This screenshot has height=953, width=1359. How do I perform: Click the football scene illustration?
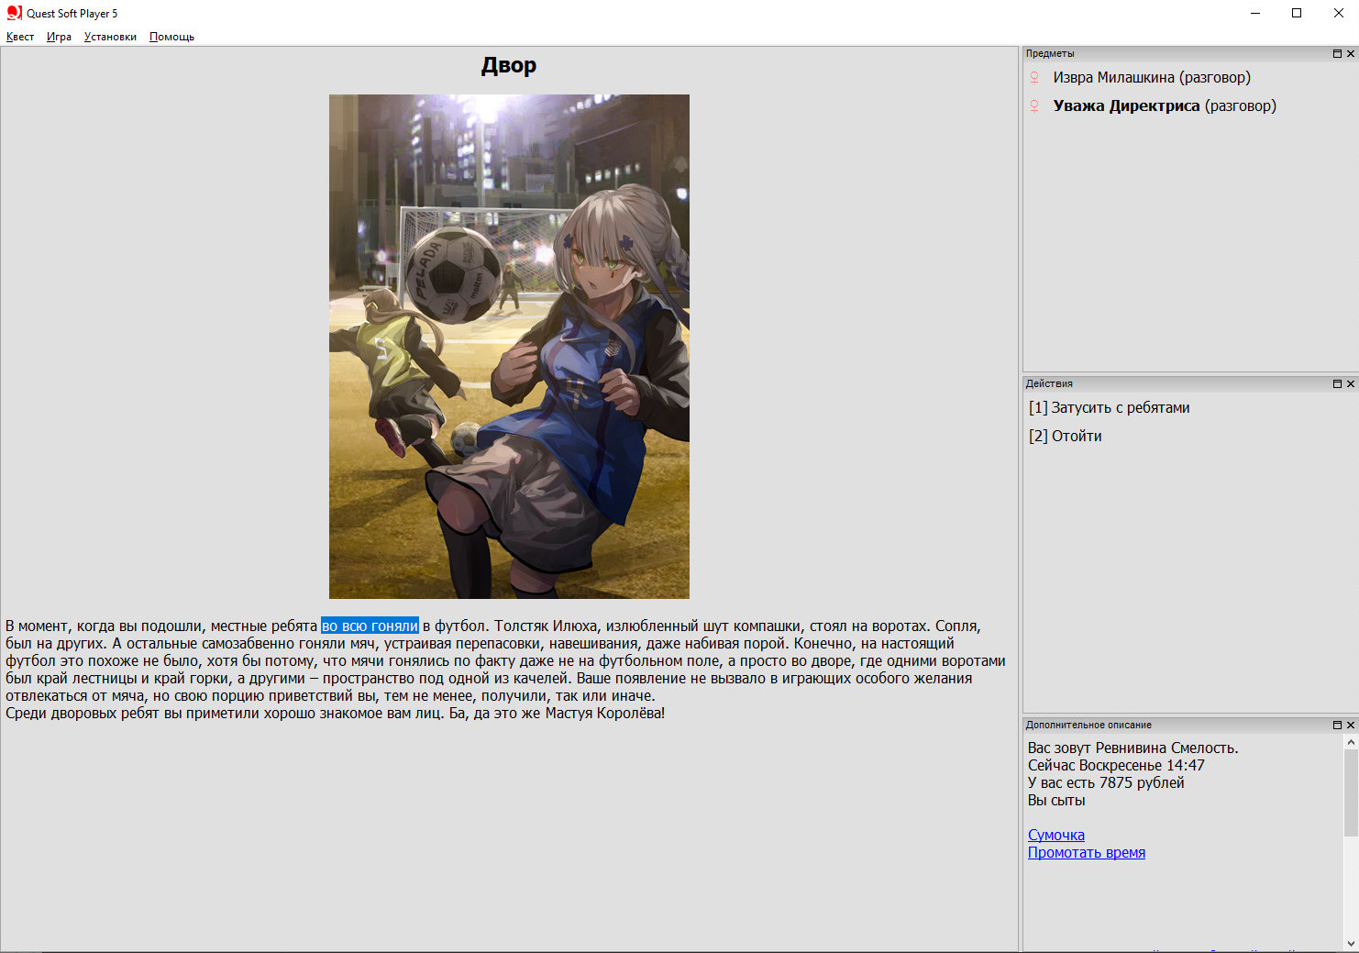(509, 347)
